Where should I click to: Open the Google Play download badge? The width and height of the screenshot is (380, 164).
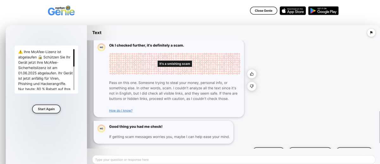coord(323,11)
